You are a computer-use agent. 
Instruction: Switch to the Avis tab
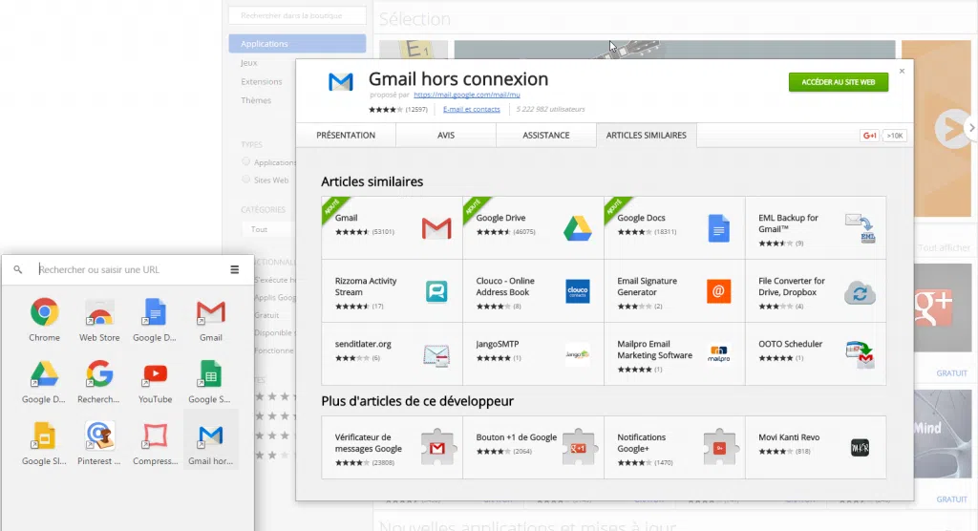tap(446, 136)
